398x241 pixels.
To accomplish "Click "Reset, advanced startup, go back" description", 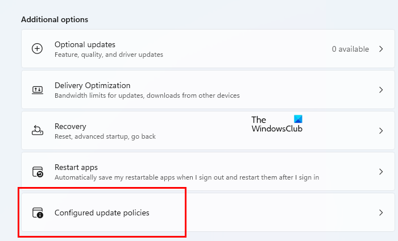I will point(105,136).
